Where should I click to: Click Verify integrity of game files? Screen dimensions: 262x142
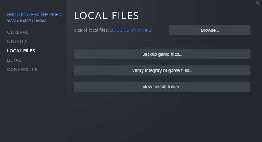[x=162, y=70]
